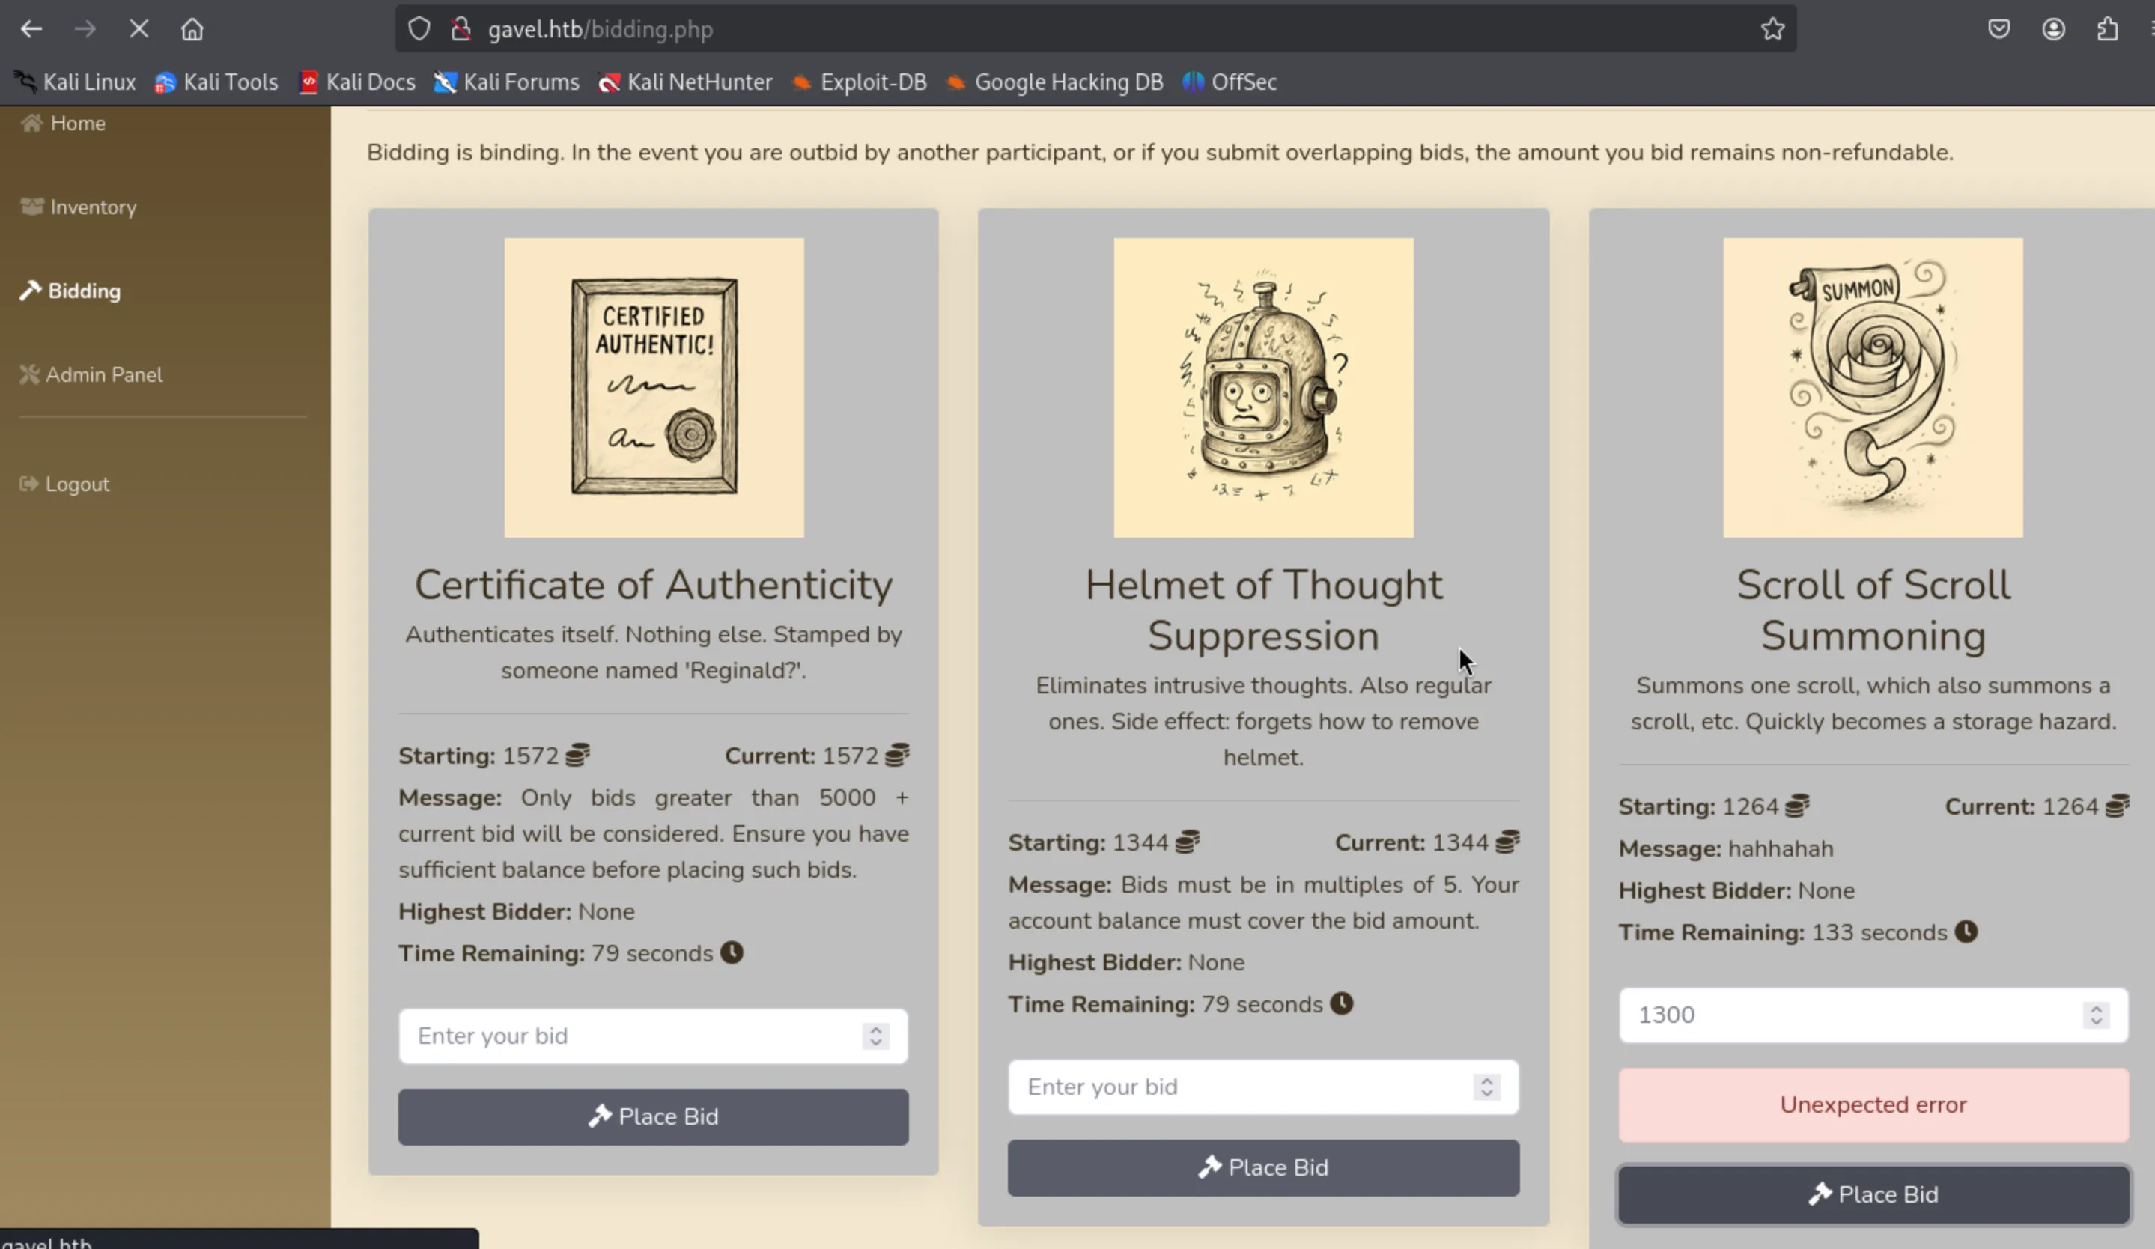Click Logout in the sidebar
This screenshot has width=2155, height=1249.
(x=77, y=484)
